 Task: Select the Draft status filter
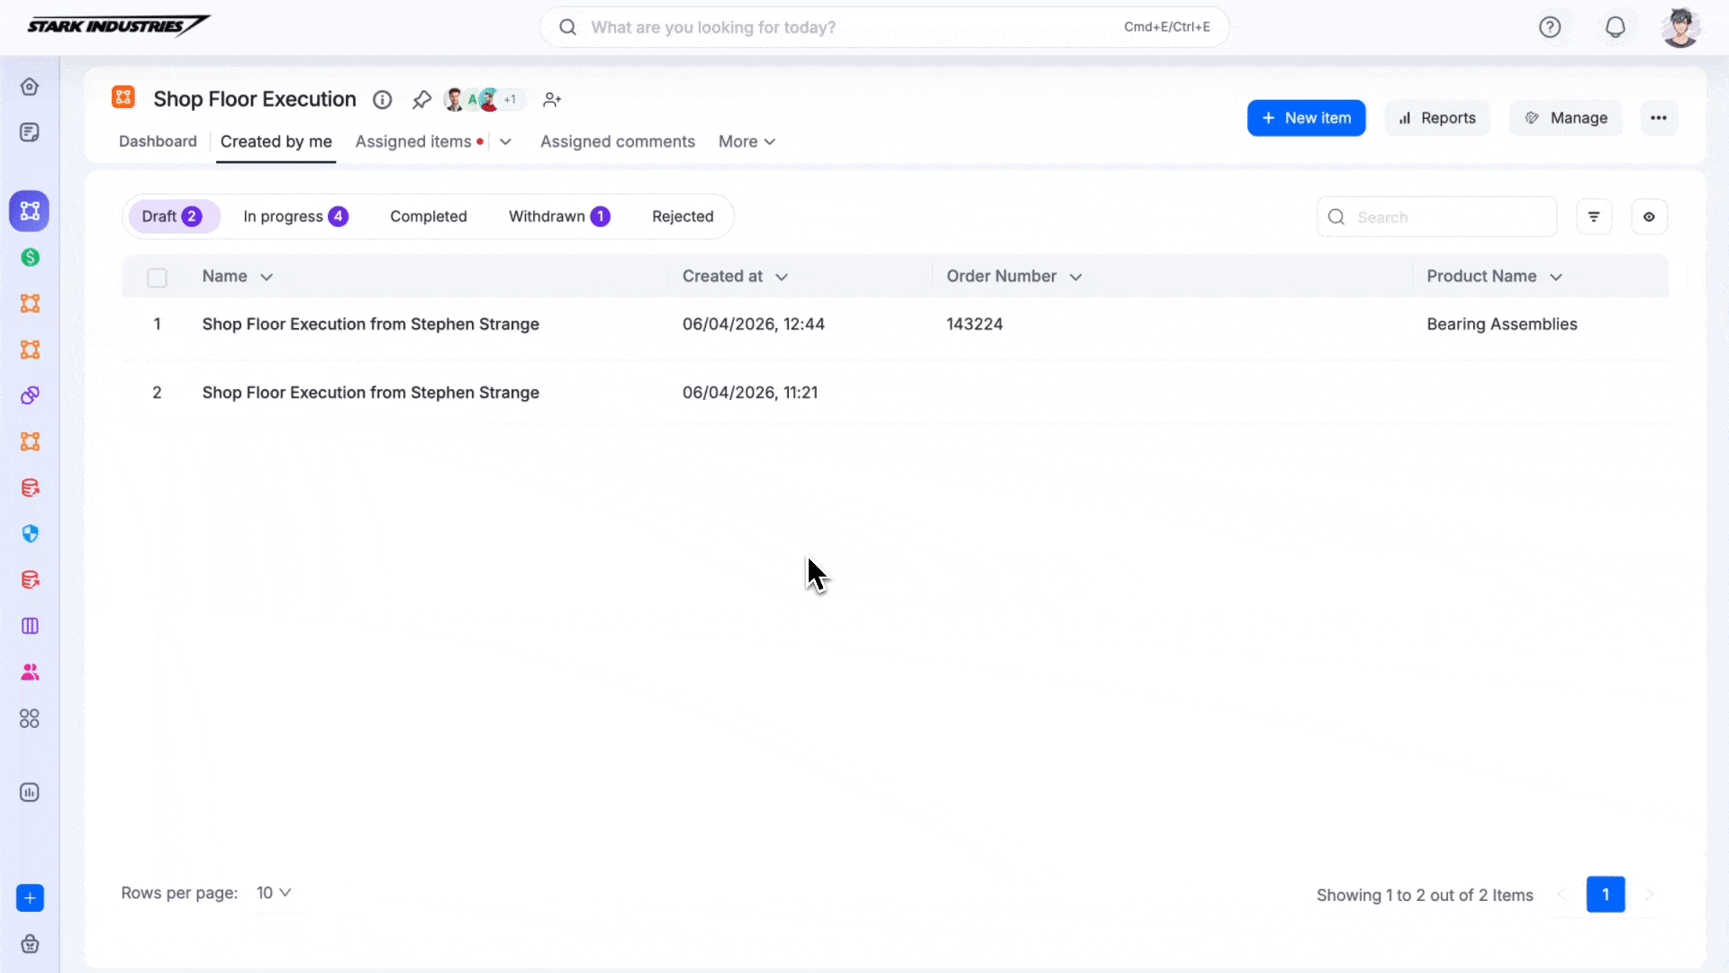(171, 216)
